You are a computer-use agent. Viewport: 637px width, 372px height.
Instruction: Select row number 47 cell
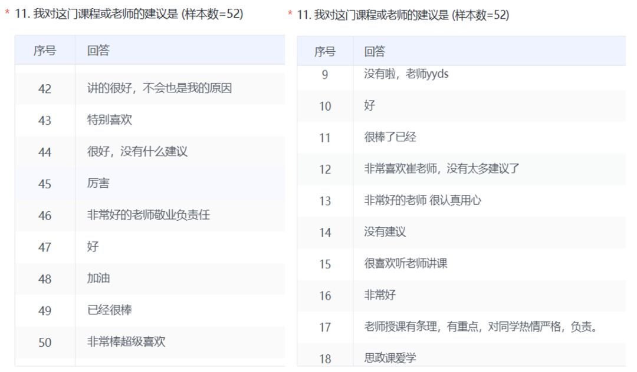tap(45, 247)
